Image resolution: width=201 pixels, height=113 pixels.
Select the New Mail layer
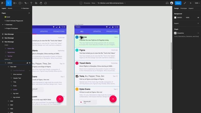pos(13,67)
